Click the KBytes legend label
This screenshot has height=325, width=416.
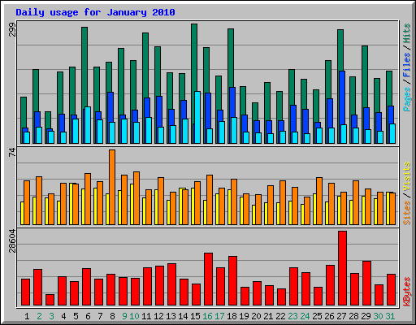407,292
